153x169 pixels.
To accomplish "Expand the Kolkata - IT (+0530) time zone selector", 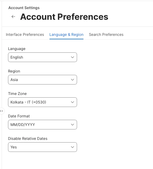I will pos(43,102).
